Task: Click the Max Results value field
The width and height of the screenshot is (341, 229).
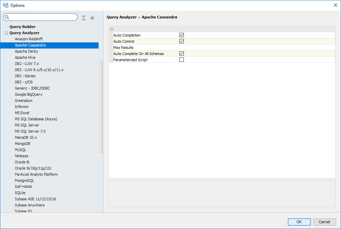Action: 257,48
